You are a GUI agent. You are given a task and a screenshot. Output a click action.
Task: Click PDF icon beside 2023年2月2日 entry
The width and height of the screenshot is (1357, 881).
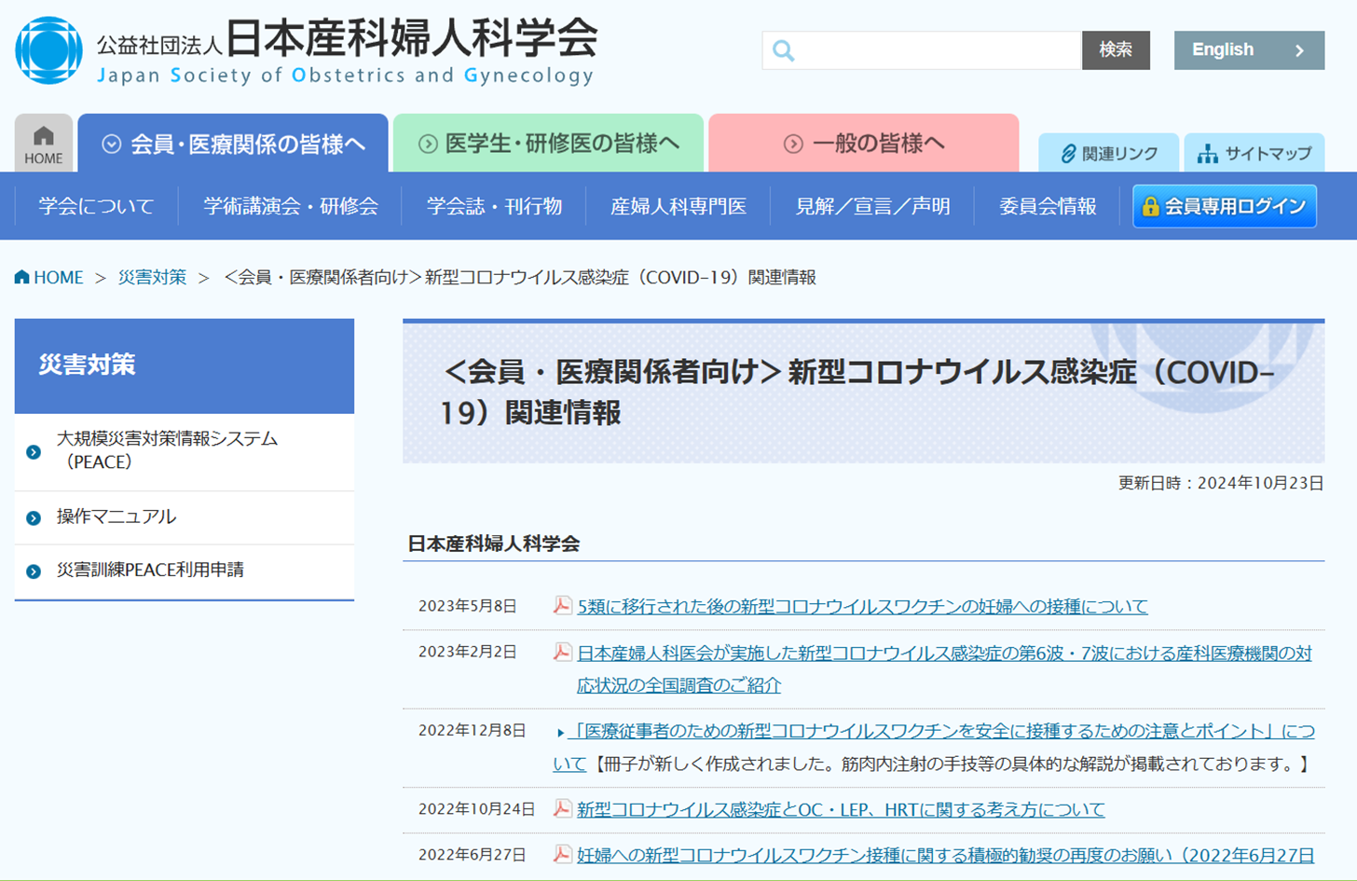coord(562,653)
